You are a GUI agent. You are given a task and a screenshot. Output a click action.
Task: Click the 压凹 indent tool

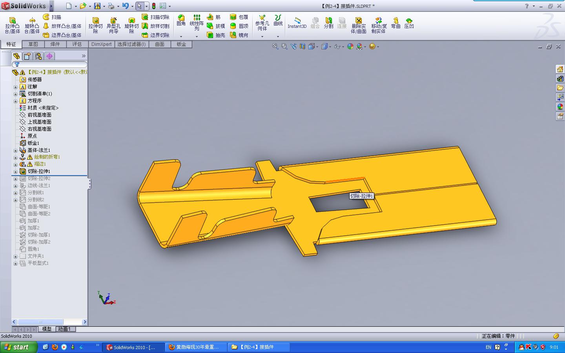pos(409,22)
